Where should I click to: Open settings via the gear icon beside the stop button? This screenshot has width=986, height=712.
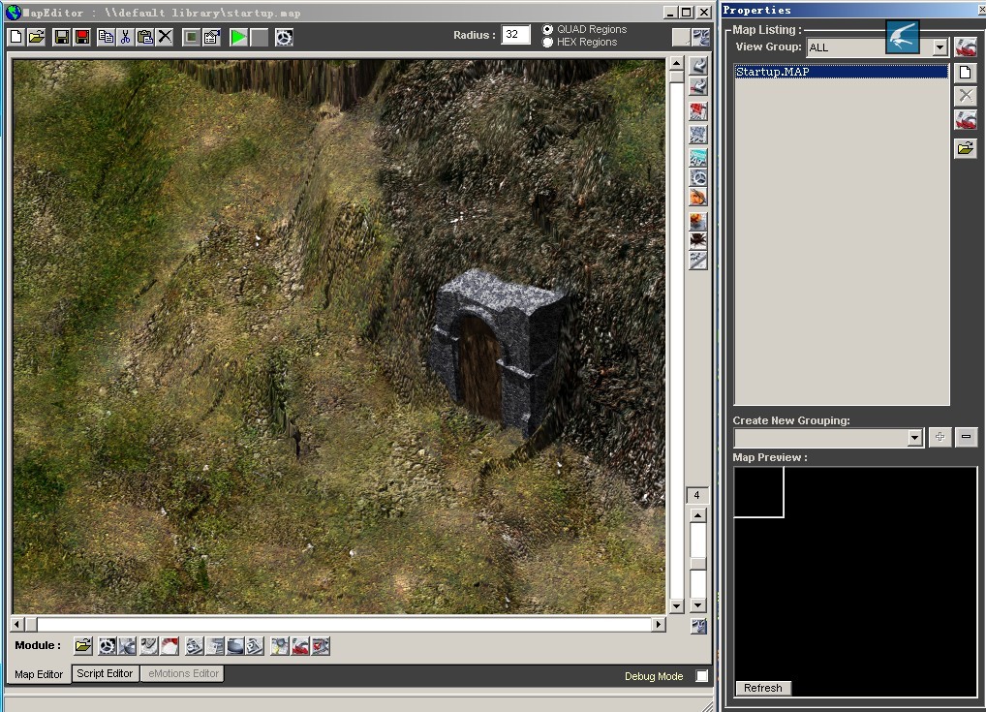tap(284, 37)
